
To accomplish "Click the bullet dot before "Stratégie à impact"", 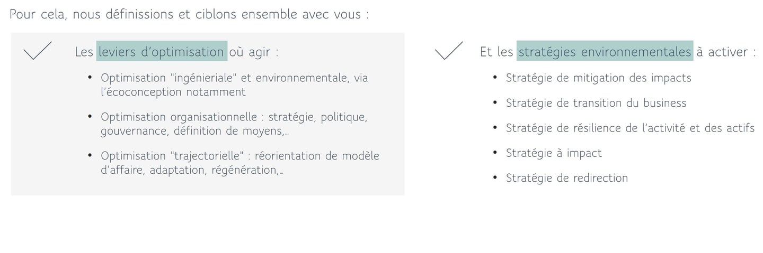I will pos(495,153).
